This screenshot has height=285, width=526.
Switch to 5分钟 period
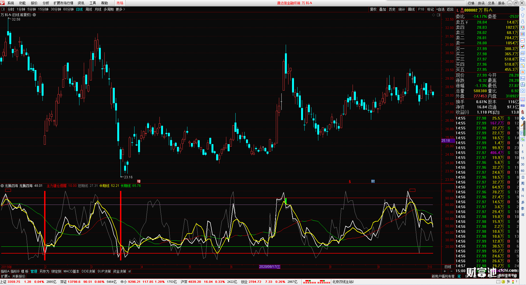tap(32, 9)
